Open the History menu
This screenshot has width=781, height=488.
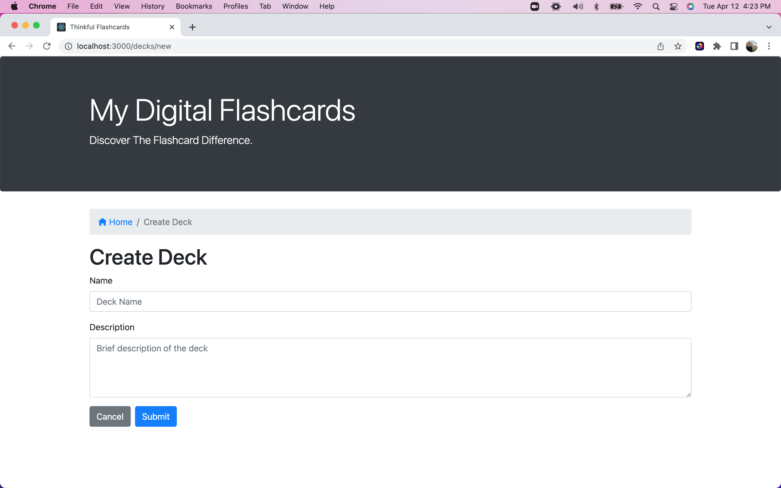(153, 7)
